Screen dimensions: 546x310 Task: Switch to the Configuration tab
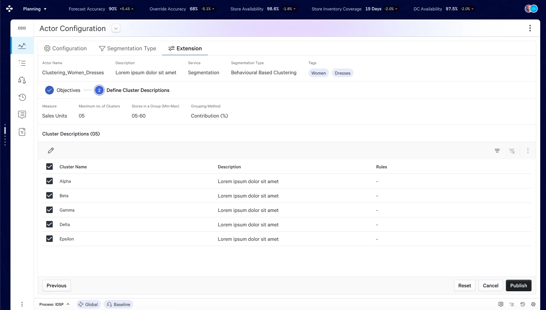click(x=65, y=48)
